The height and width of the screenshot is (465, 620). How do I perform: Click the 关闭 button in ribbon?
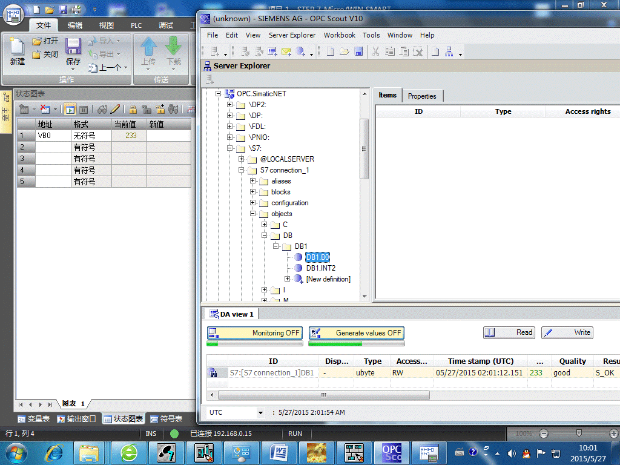click(x=45, y=54)
